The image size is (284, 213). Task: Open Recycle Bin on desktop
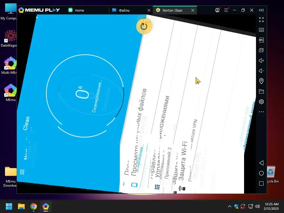271,174
